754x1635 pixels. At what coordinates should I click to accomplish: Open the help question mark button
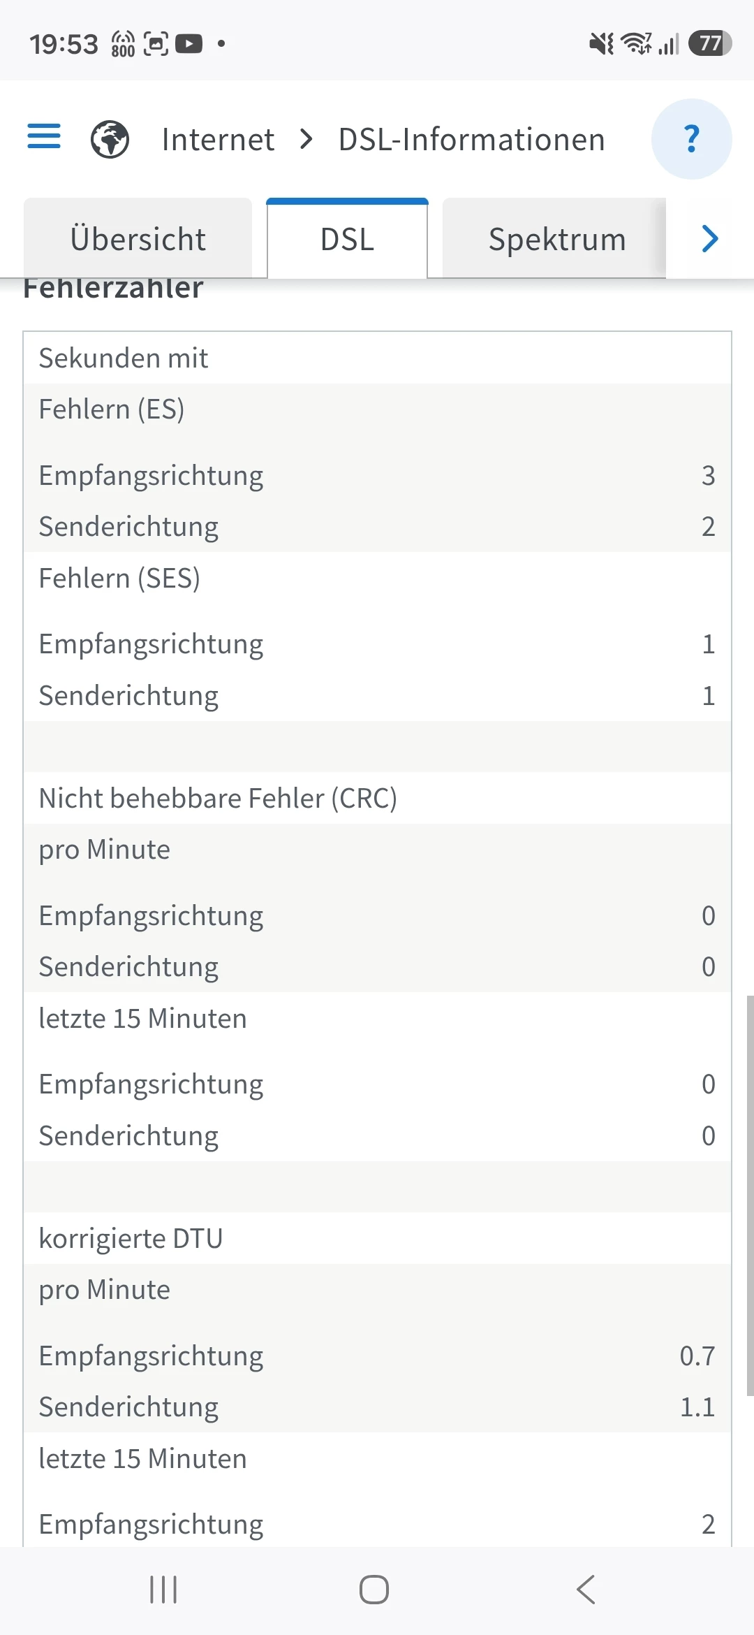[691, 139]
